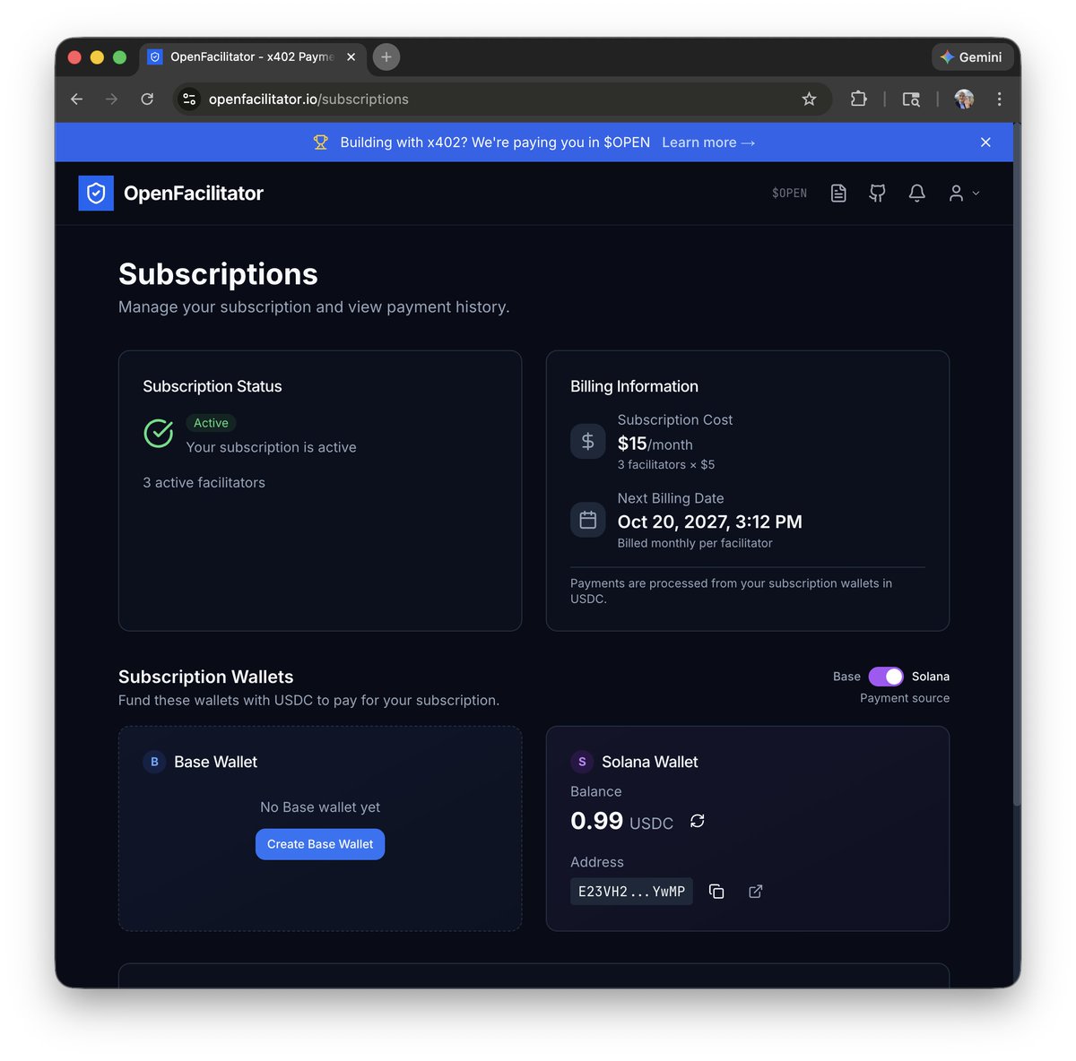Open the GitHub repository icon

(x=877, y=193)
